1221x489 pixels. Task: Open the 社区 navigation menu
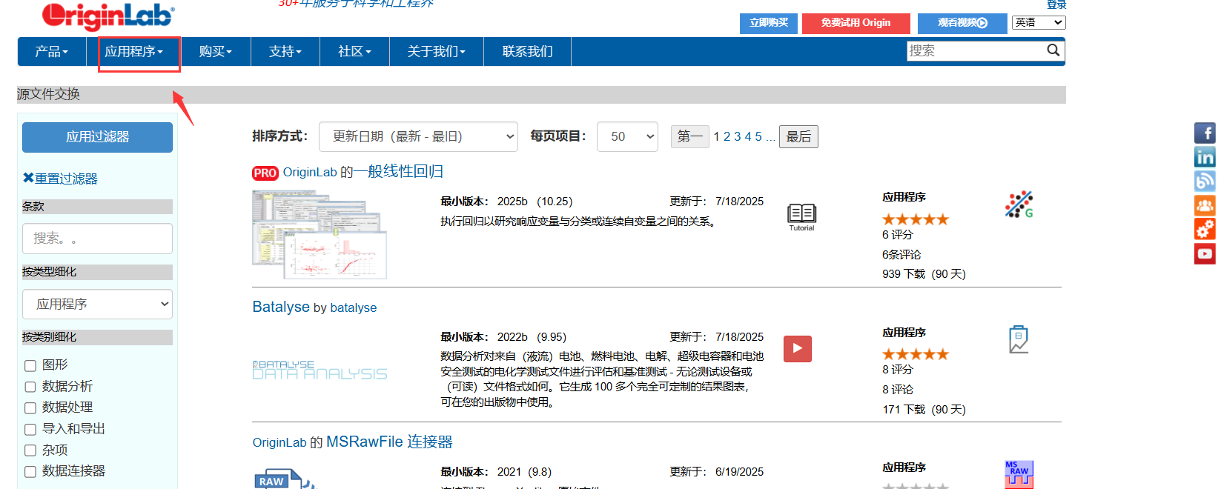coord(354,51)
